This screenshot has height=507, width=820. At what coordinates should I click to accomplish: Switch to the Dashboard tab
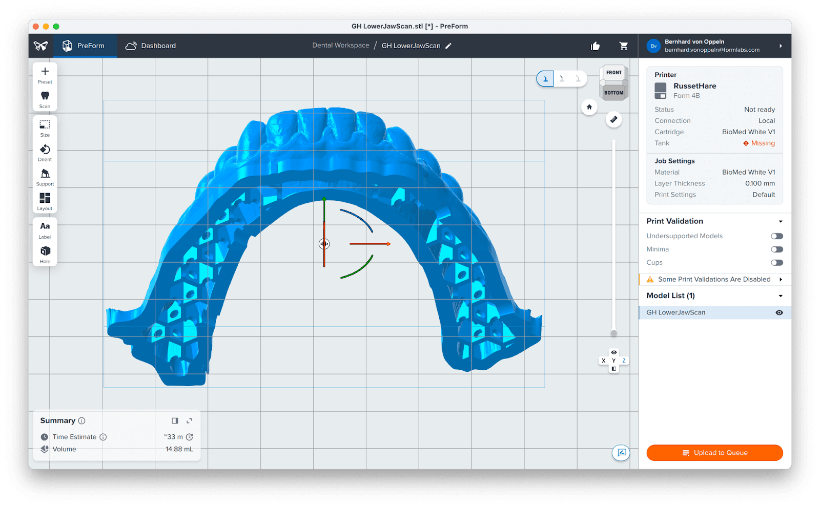[x=151, y=46]
